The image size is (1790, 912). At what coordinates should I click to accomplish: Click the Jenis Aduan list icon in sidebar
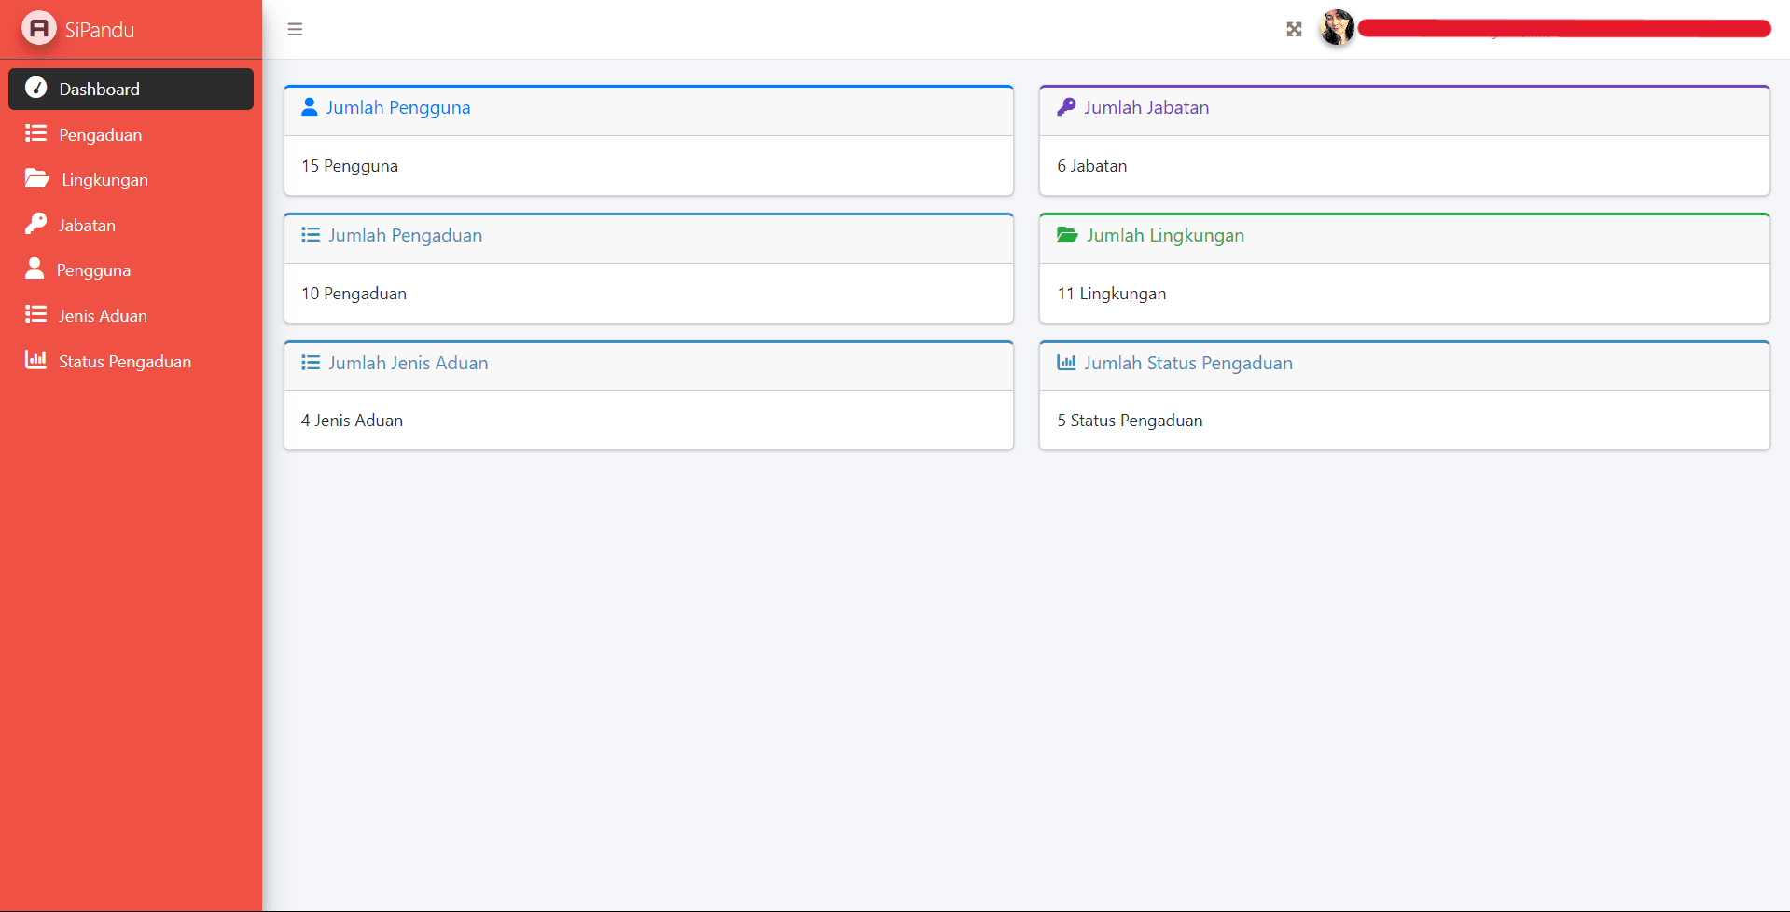(x=36, y=315)
